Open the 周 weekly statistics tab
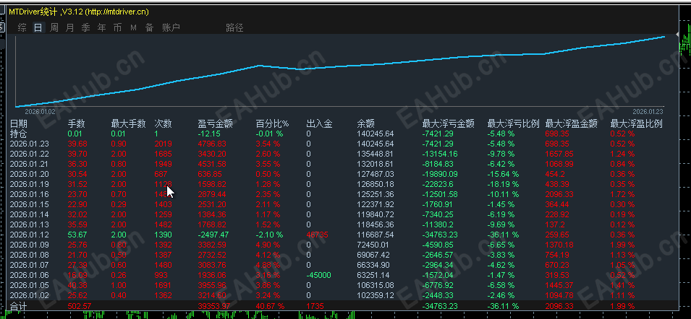The width and height of the screenshot is (691, 319). pos(54,27)
